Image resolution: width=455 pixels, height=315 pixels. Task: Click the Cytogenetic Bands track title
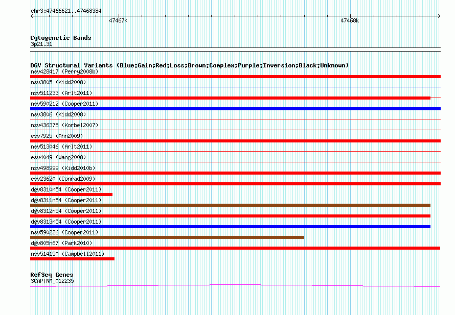click(61, 38)
